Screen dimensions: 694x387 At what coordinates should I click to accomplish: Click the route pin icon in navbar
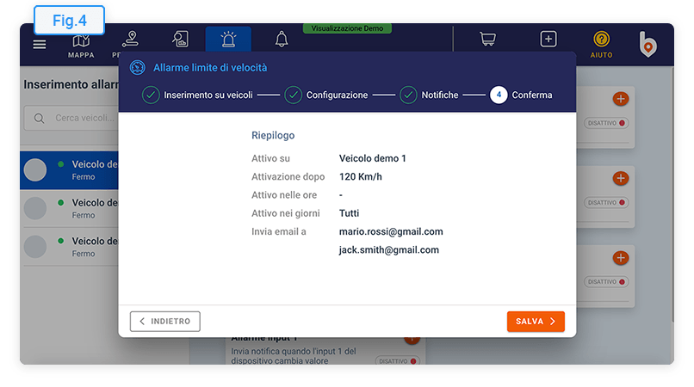131,40
